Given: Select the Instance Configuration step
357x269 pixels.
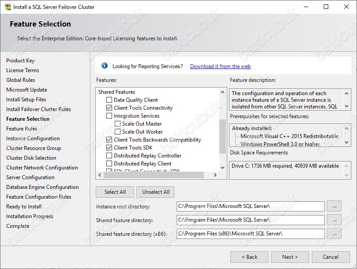Looking at the screenshot, I should pos(33,138).
